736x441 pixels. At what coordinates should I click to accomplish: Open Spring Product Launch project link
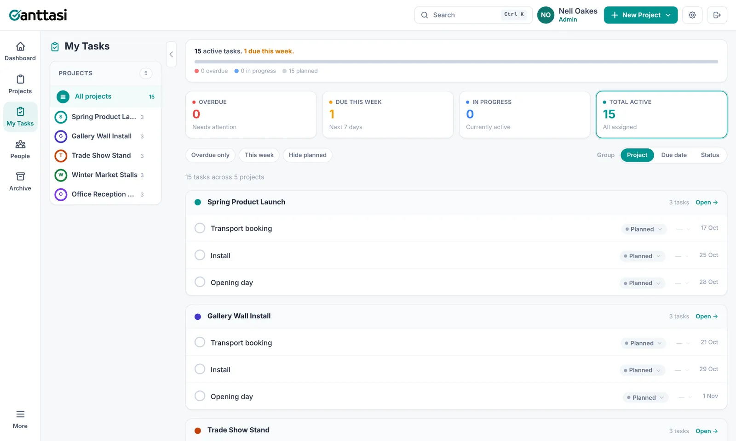click(707, 203)
